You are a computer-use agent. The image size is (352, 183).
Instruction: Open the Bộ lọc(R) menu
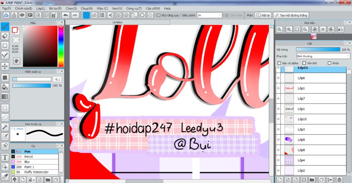(55, 8)
